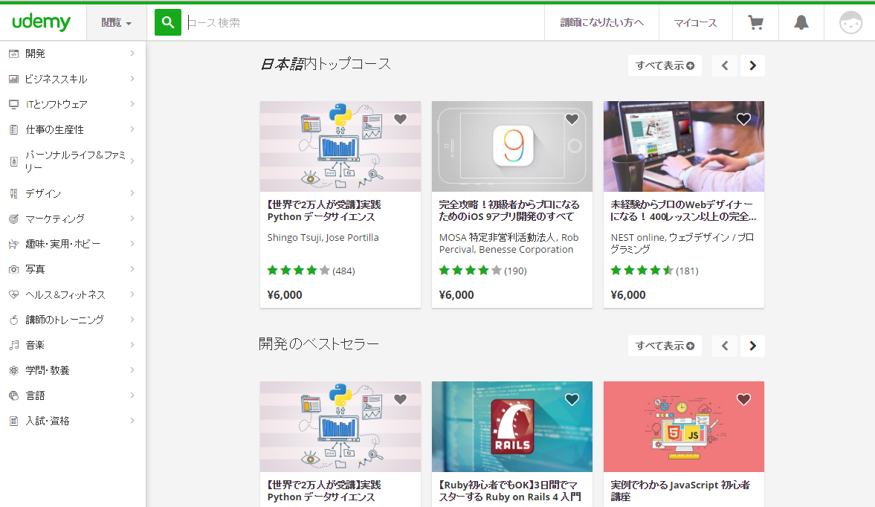Open the shopping cart
This screenshot has width=875, height=507.
(755, 22)
